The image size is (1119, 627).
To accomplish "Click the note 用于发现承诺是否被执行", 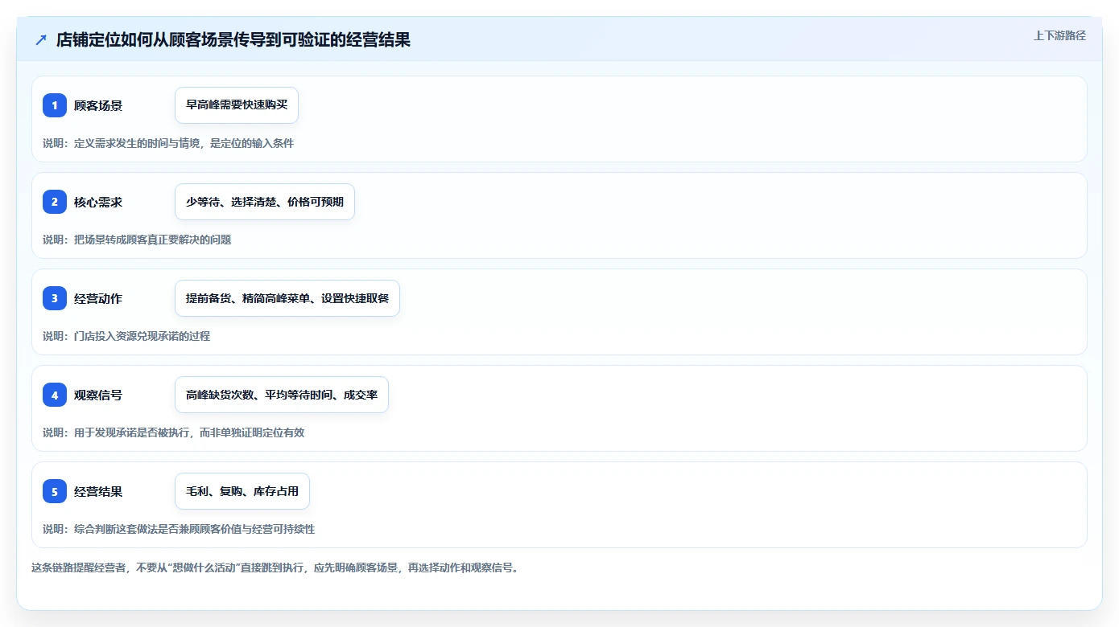I will [x=173, y=432].
